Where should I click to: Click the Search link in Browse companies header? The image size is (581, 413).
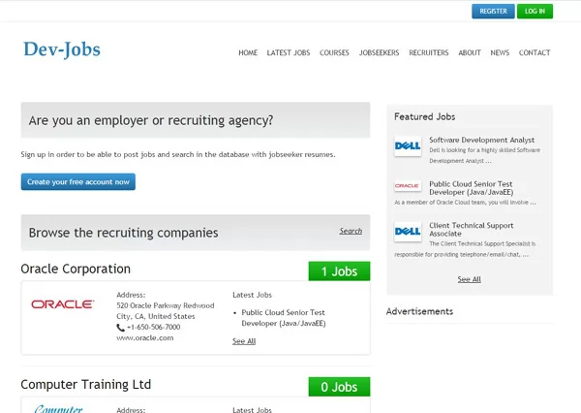[x=351, y=231]
